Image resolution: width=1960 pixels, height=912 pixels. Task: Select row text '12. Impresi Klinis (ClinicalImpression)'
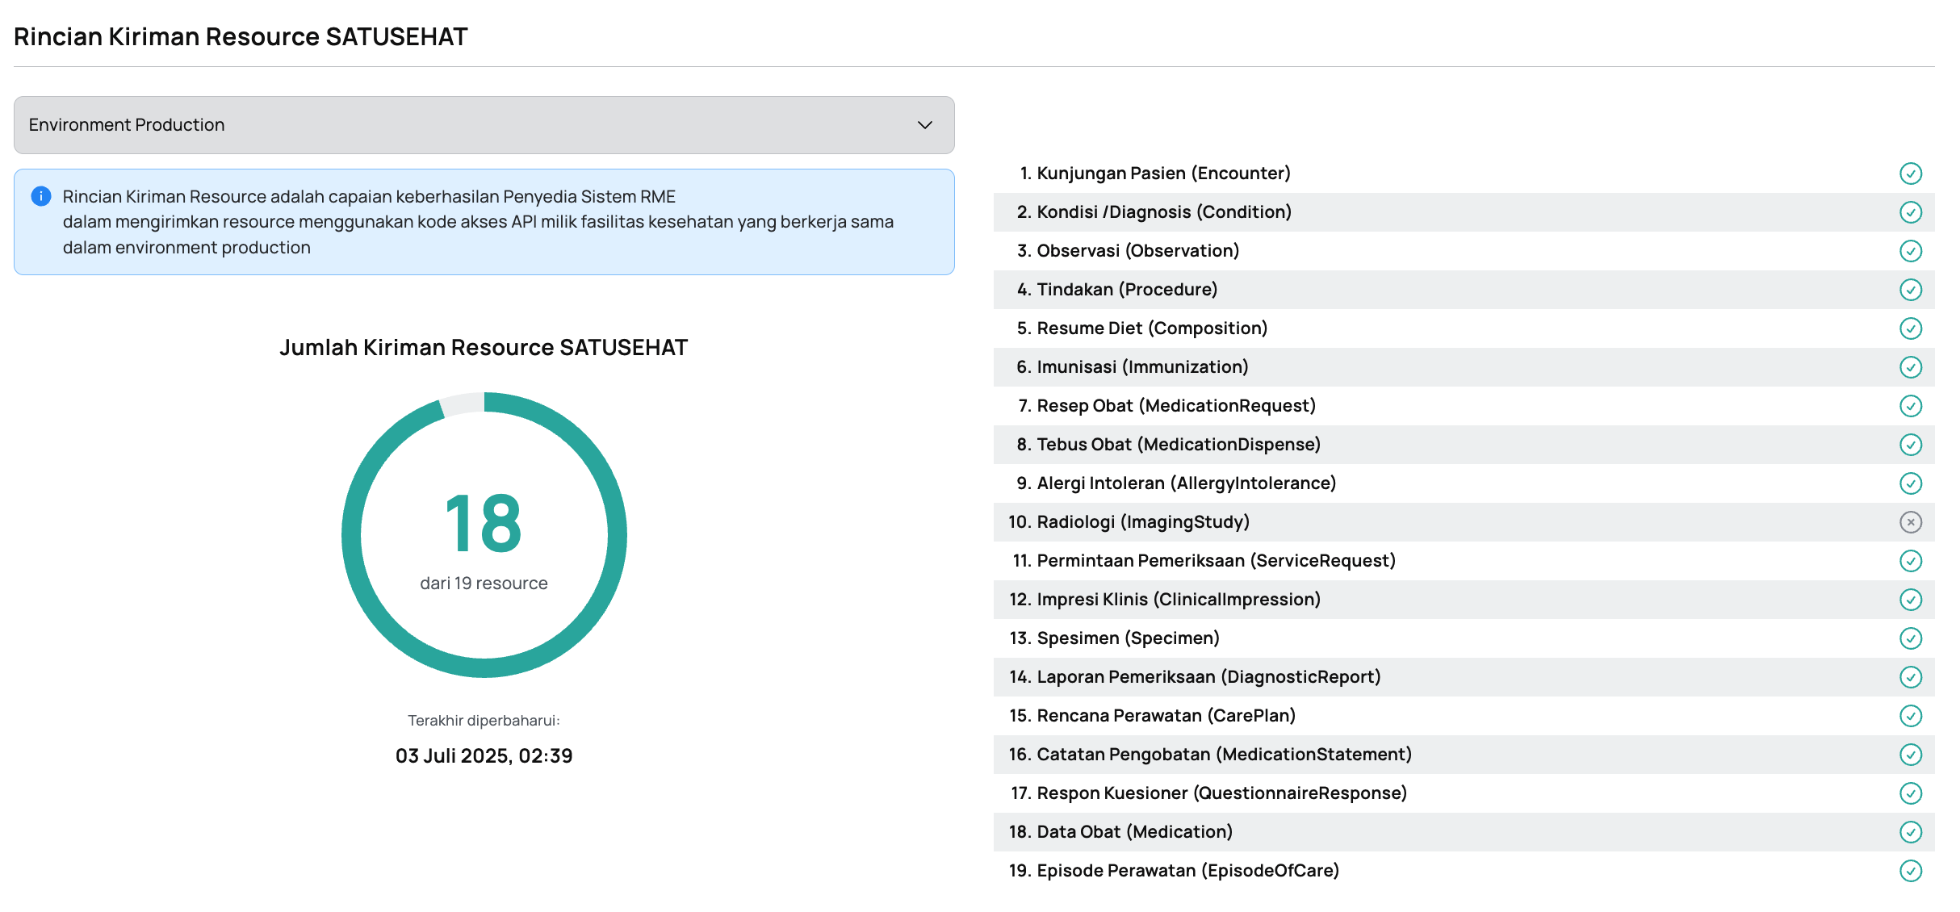click(1166, 600)
